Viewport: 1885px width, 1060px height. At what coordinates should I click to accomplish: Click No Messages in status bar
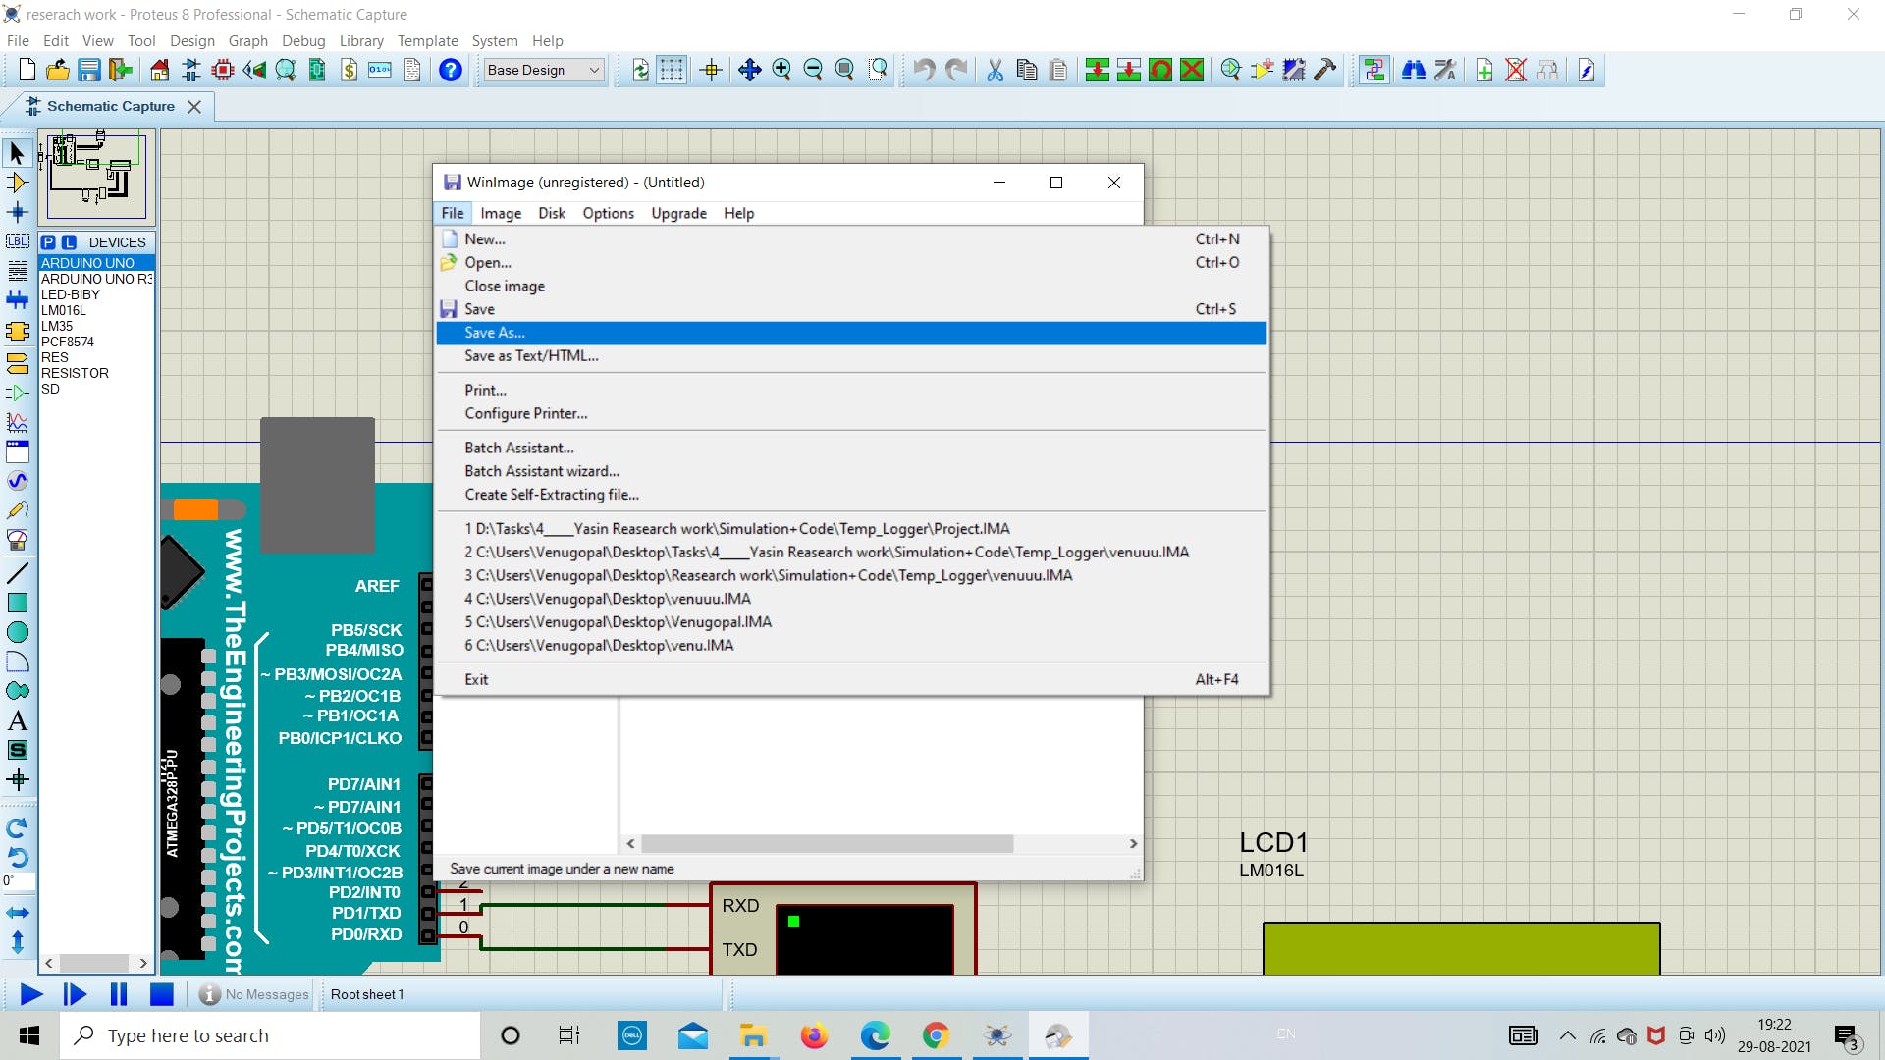(254, 994)
